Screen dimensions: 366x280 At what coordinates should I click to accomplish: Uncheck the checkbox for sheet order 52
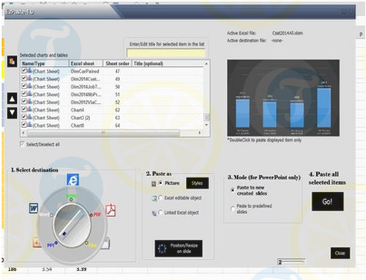tap(24, 102)
